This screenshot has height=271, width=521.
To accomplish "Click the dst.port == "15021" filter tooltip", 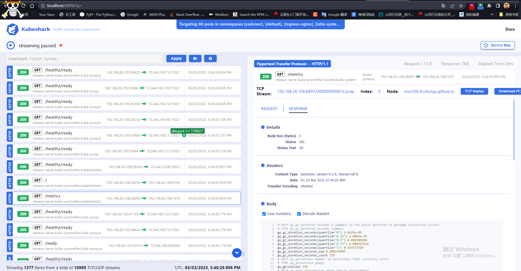I will pyautogui.click(x=187, y=131).
